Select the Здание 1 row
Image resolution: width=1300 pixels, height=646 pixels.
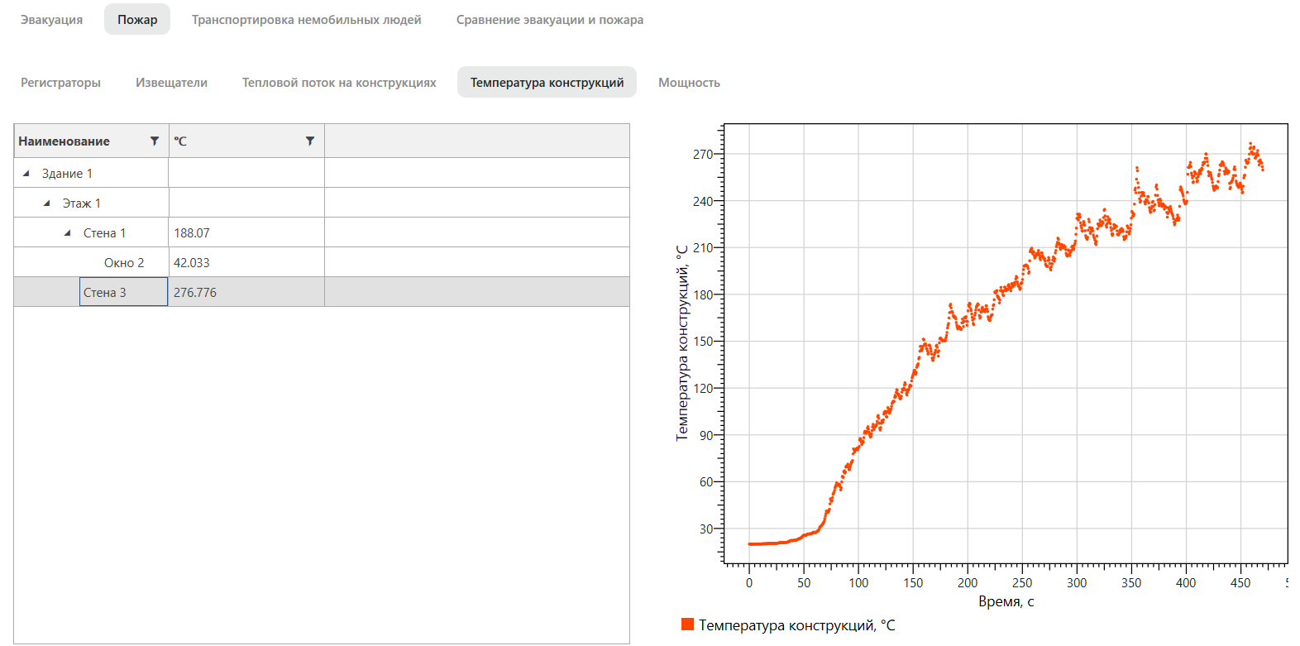pos(322,173)
